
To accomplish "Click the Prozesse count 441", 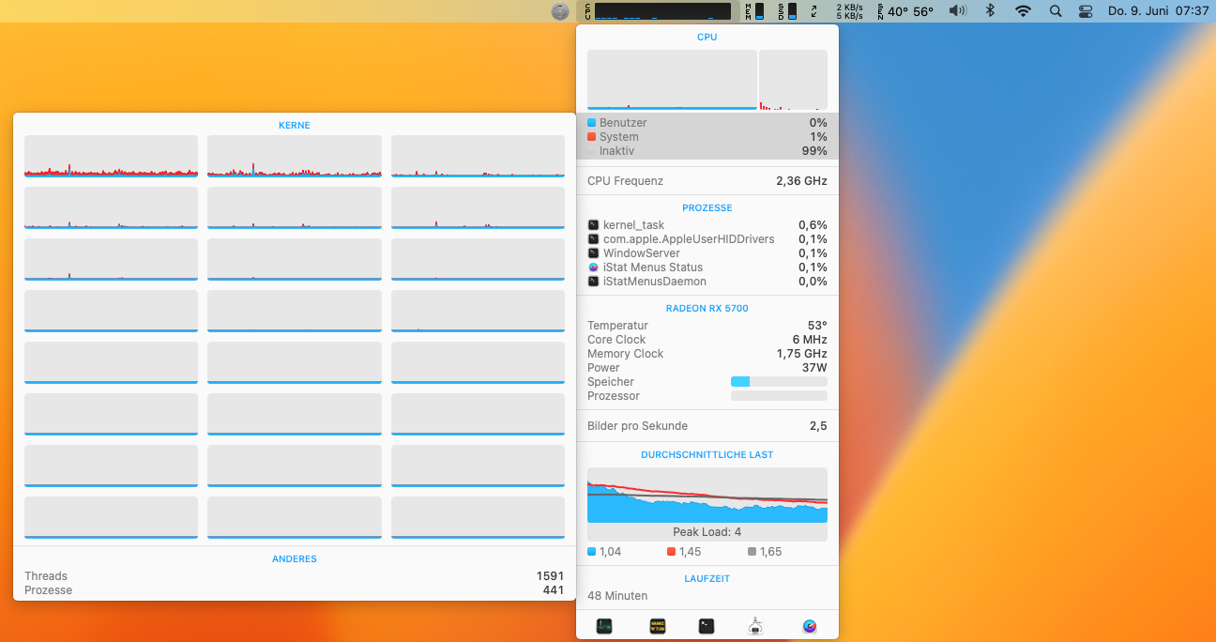I will 554,590.
